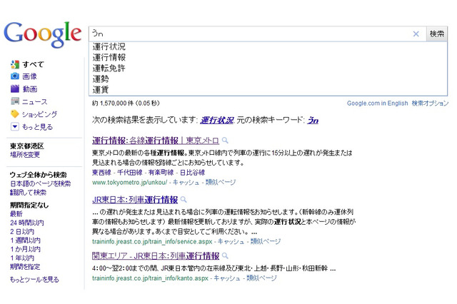The height and width of the screenshot is (304, 457).
Task: Open 動画 search category
Action: click(x=30, y=88)
